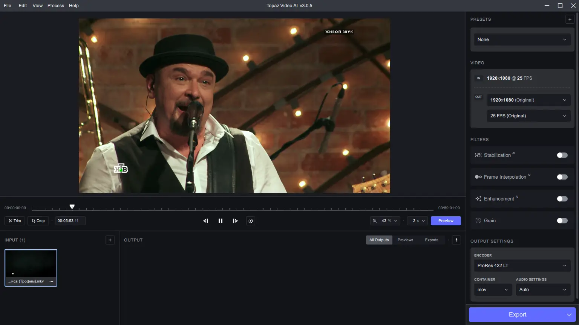Open the Presets dropdown showing None

click(522, 39)
